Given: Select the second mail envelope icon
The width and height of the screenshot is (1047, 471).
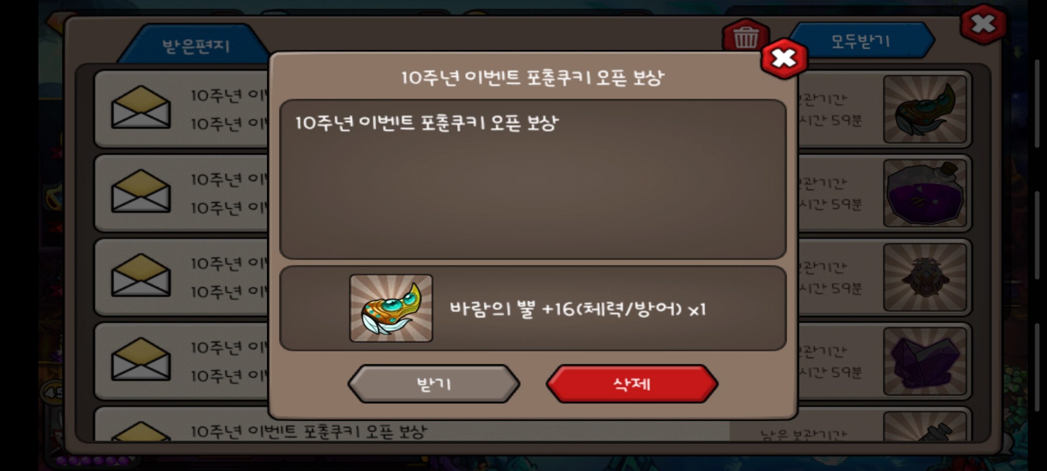Looking at the screenshot, I should pos(140,191).
